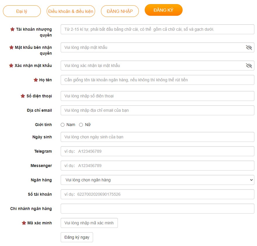
Task: Focus the Chi nhánh ngân hàng field
Action: coord(157,209)
